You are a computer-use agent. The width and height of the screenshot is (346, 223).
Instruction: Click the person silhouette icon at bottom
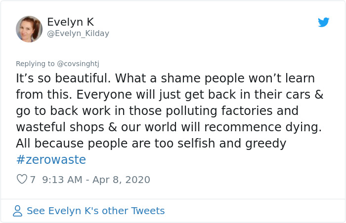click(x=18, y=211)
